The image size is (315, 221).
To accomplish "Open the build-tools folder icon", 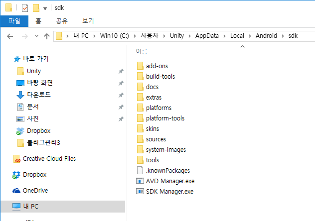I will click(x=140, y=76).
